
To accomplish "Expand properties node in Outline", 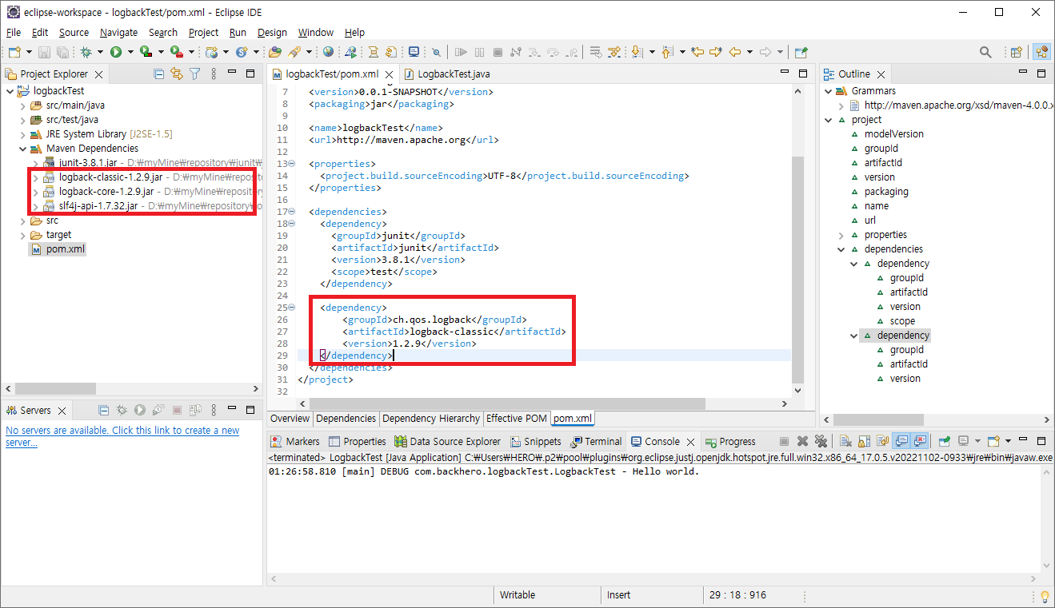I will (x=841, y=235).
